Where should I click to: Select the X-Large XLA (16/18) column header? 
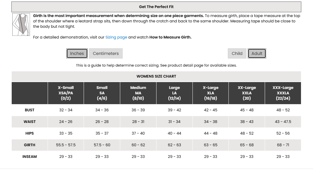[210, 93]
